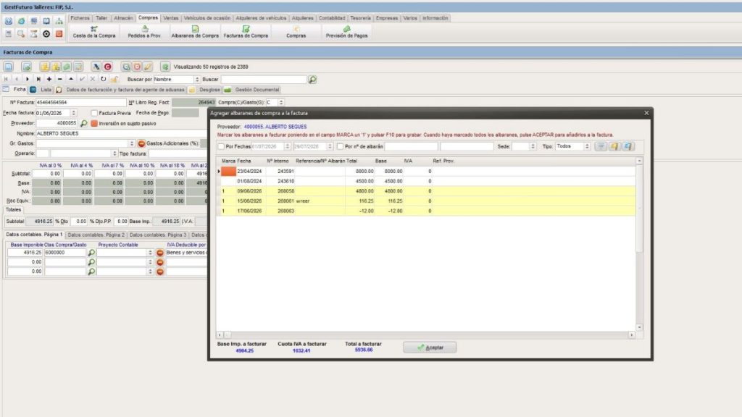742x417 pixels.
Task: Click the Buscar search text field
Action: (x=264, y=80)
